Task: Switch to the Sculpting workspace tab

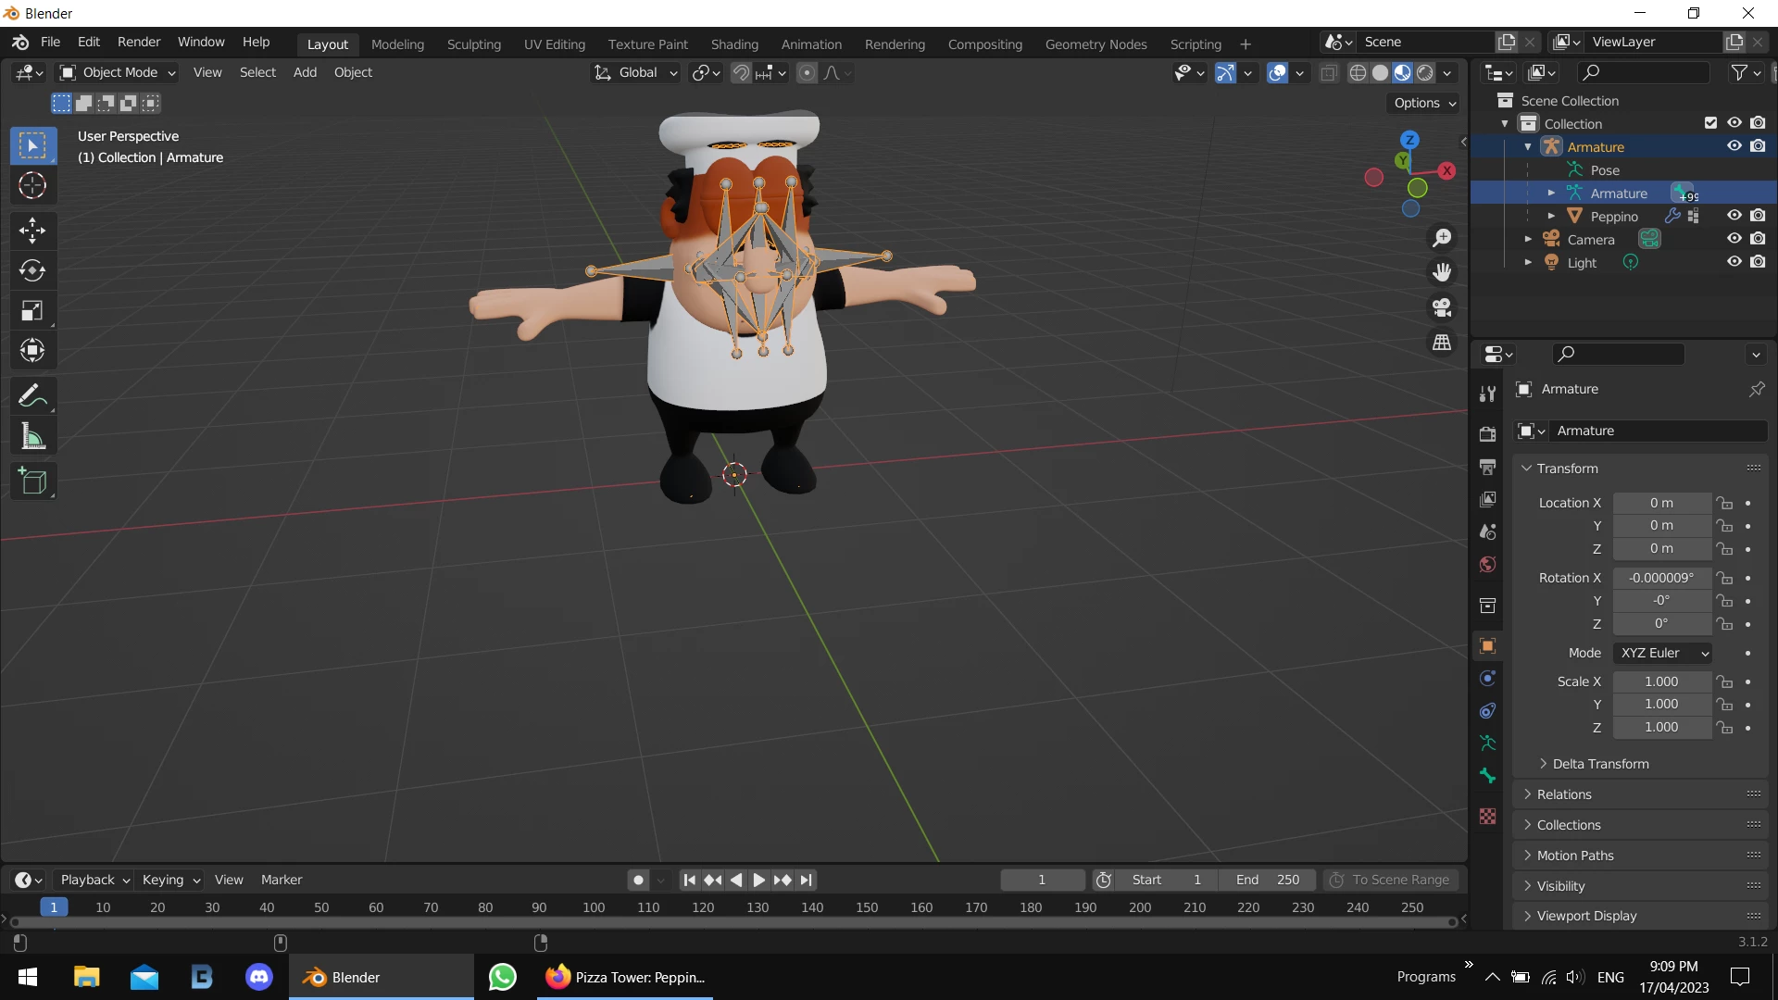Action: click(x=473, y=44)
